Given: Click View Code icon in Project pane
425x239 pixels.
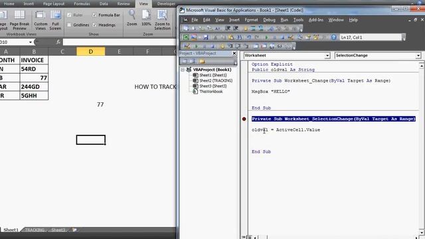Looking at the screenshot, I should [x=185, y=62].
